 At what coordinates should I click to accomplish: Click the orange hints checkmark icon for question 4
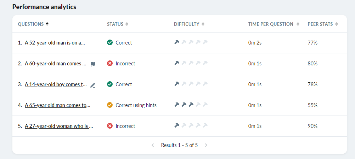pos(110,105)
